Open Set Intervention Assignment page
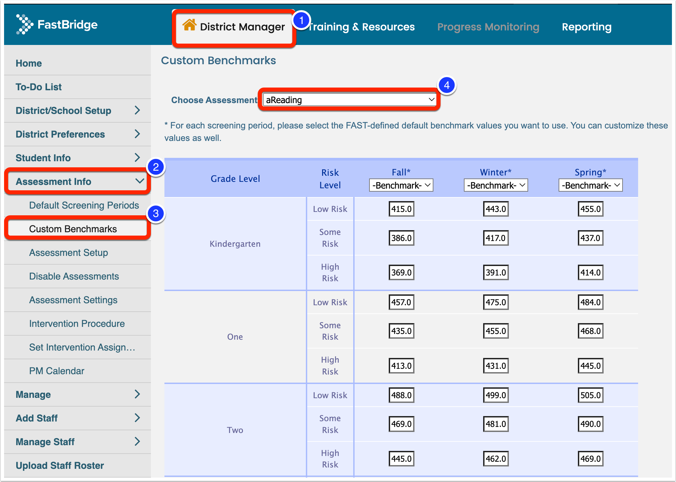Screen dimensions: 676x482 tap(82, 347)
